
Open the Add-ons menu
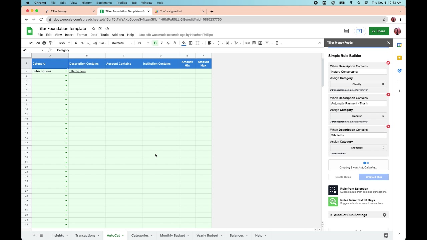coord(118,35)
